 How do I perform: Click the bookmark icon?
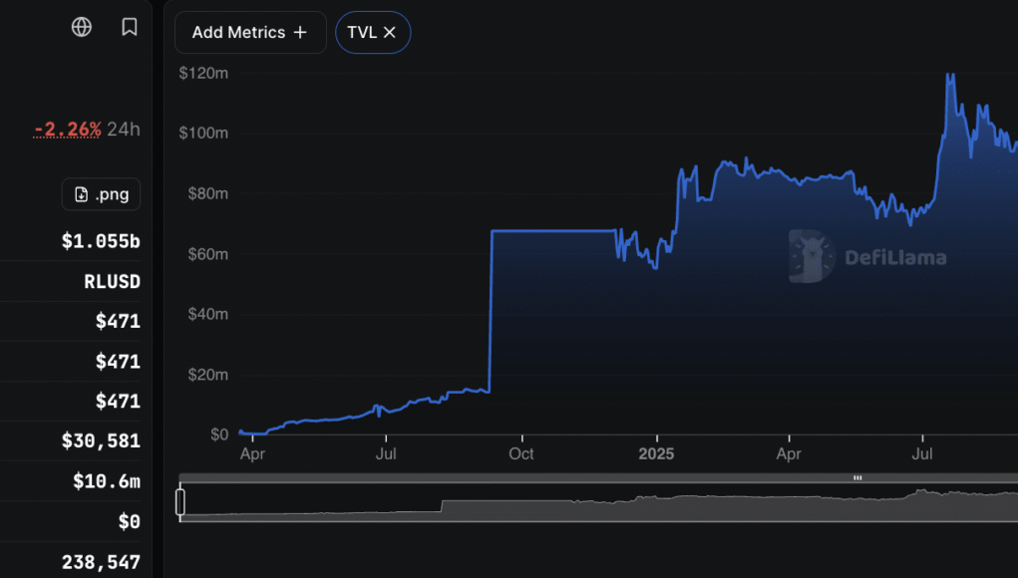(130, 27)
